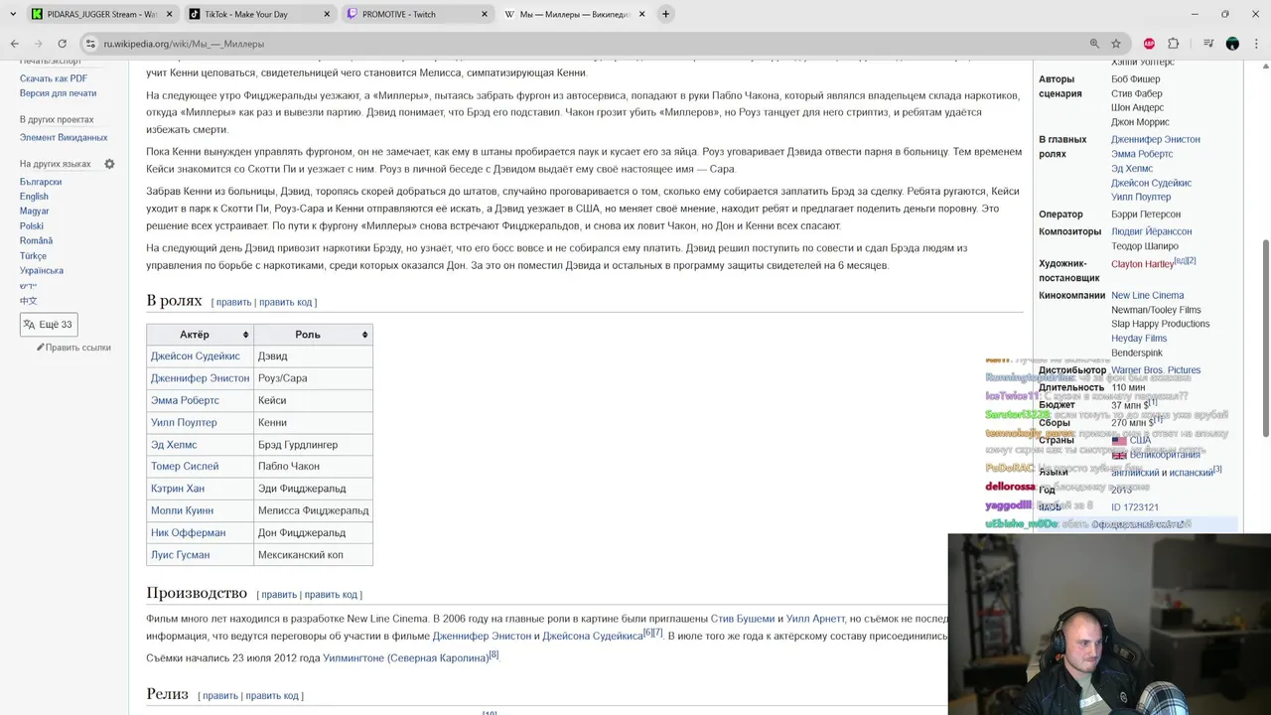
Task: Bookmark this page with the star icon
Action: coord(1116,44)
